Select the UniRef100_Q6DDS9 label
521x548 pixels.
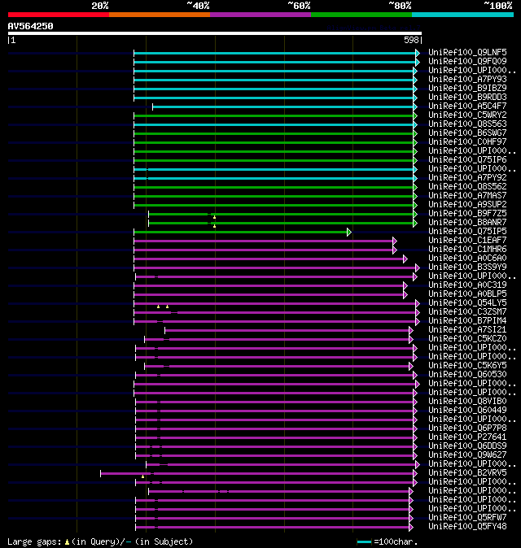(467, 446)
